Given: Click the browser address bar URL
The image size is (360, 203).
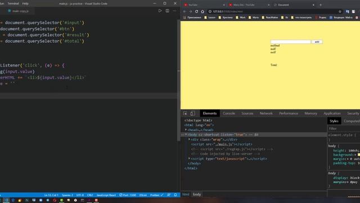Looking at the screenshot, I should tap(227, 11).
